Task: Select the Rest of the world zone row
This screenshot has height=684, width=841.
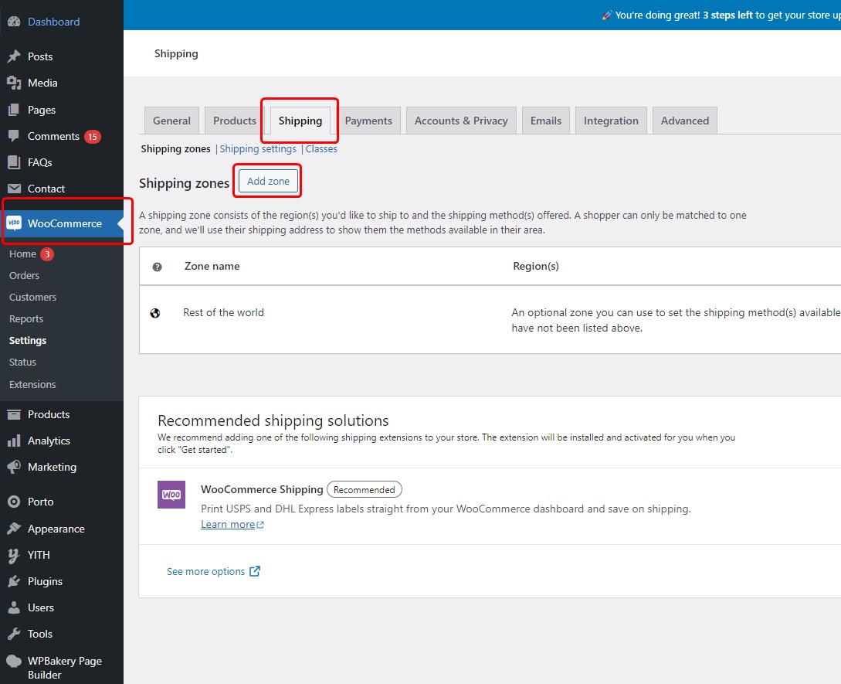Action: pos(223,313)
